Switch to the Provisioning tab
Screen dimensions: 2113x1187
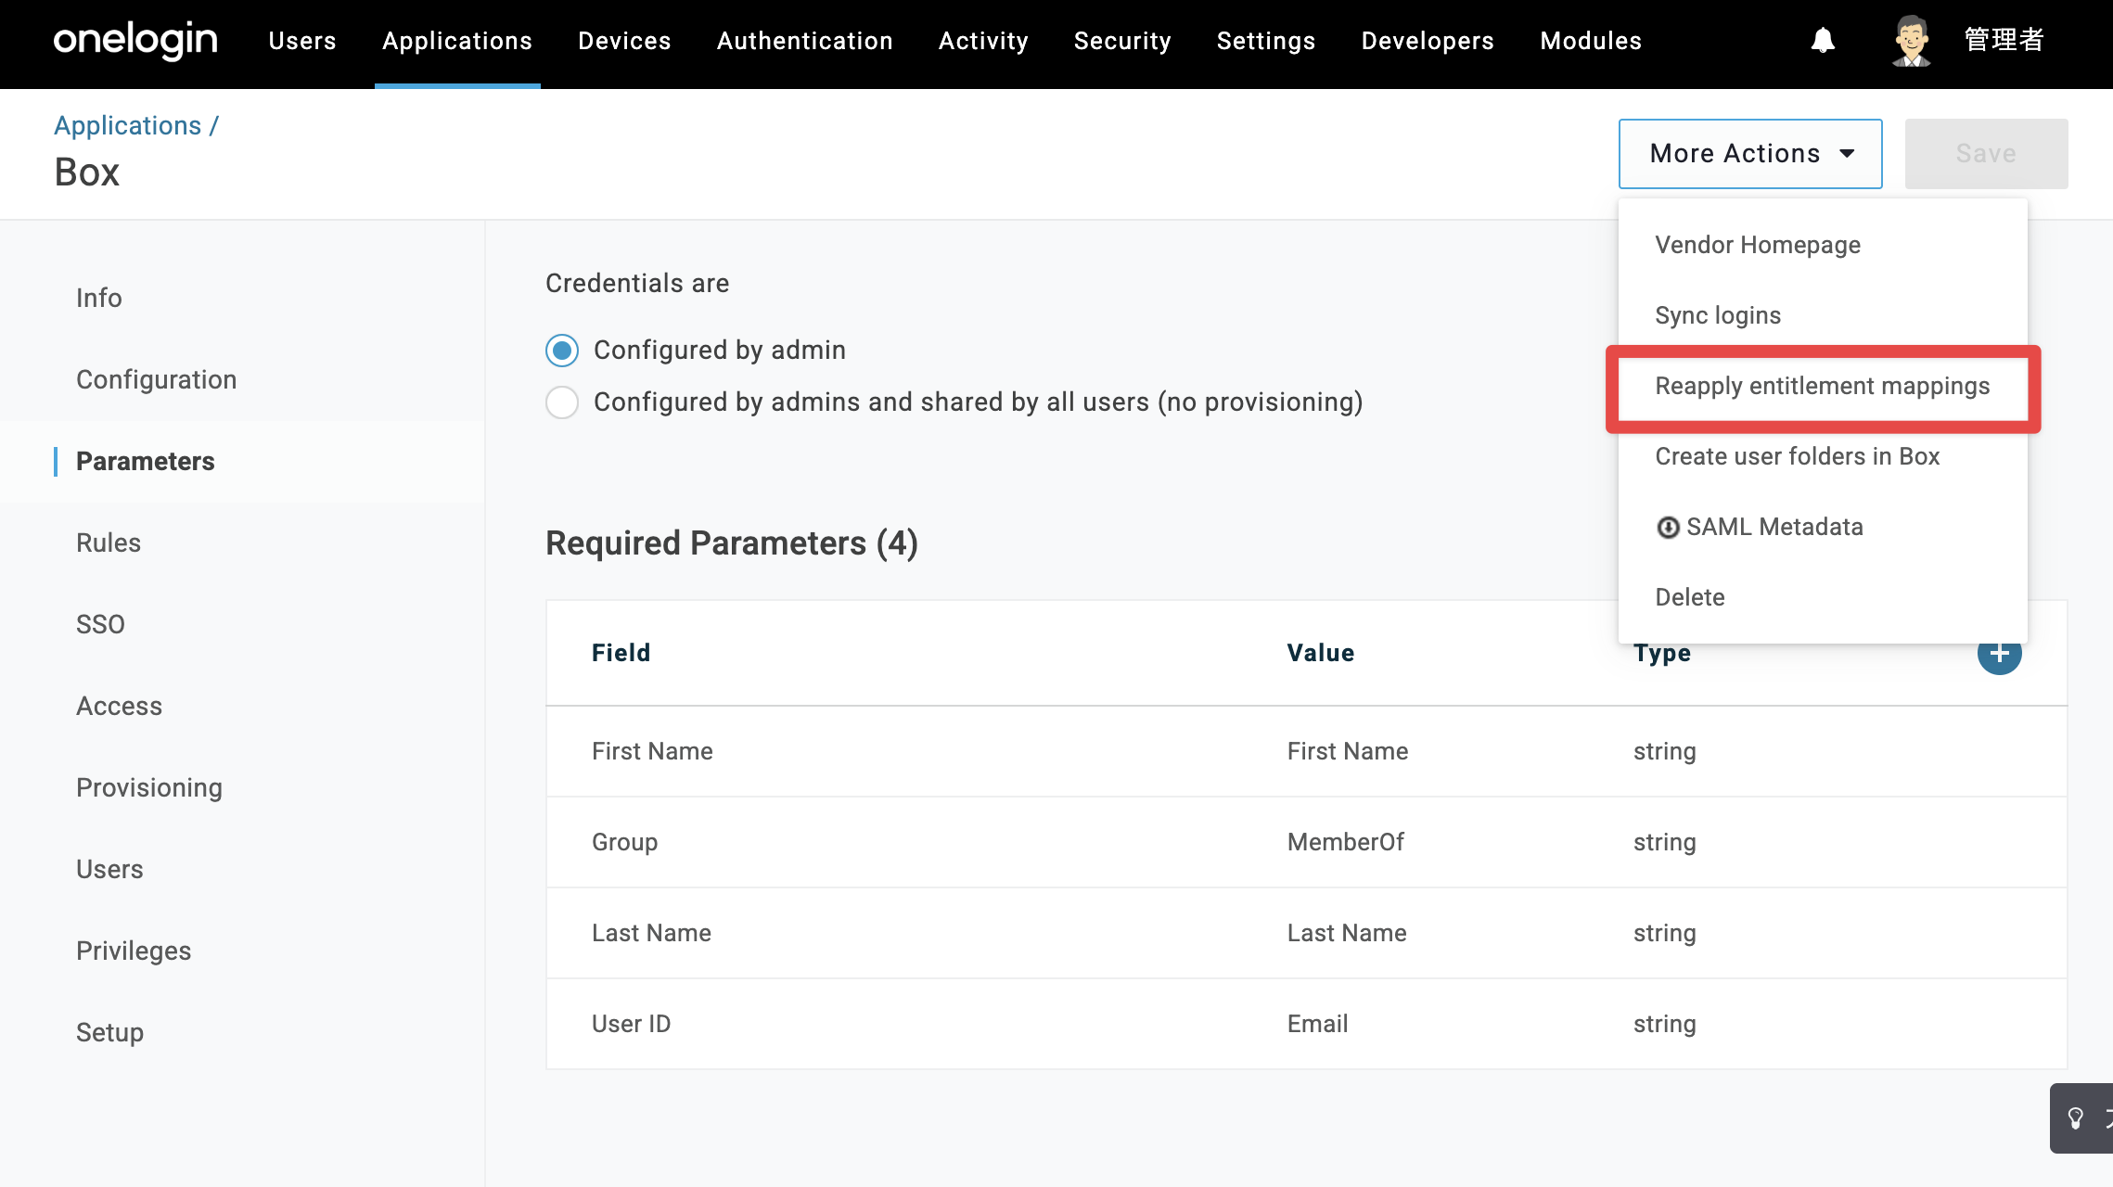(149, 787)
